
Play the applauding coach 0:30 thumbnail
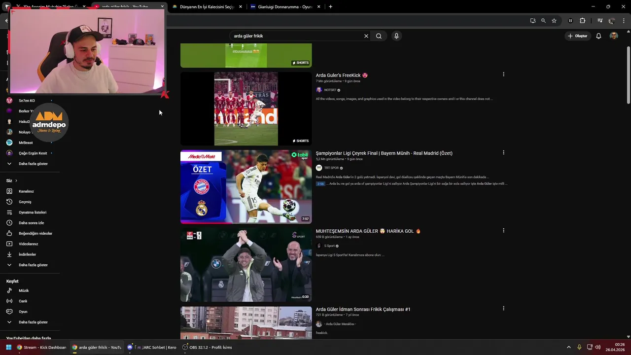[246, 265]
